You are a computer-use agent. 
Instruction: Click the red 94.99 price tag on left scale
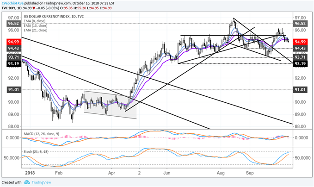coord(13,42)
